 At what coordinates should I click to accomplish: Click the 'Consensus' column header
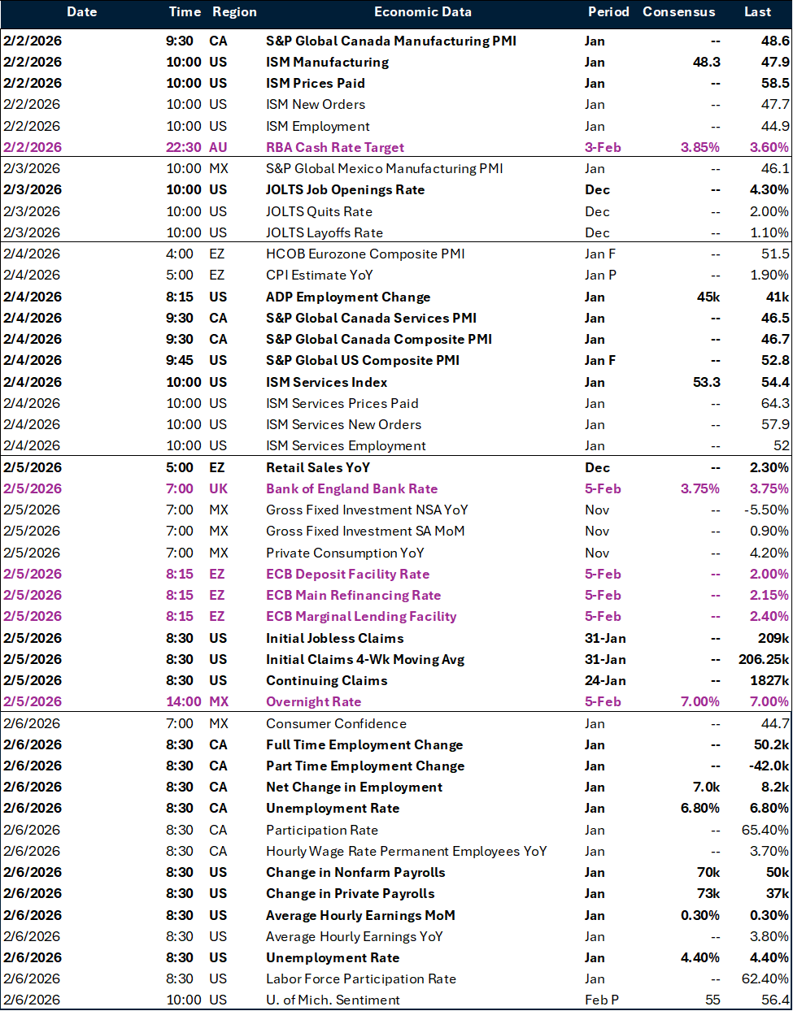click(678, 11)
